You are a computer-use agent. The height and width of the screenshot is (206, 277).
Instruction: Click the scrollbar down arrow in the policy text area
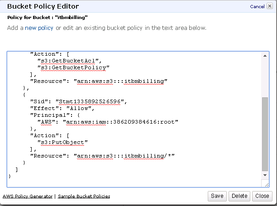(265, 175)
